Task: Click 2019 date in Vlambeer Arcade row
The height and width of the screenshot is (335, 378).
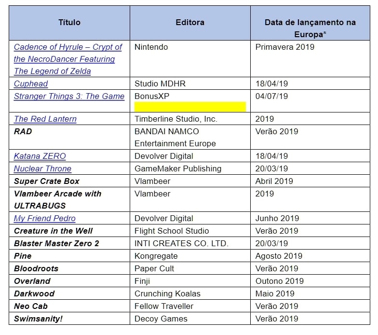Action: pyautogui.click(x=265, y=194)
